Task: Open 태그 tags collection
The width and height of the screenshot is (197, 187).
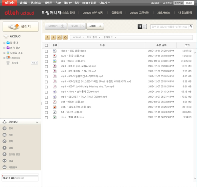Action: (11, 161)
